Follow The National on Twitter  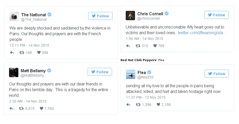(x=100, y=16)
